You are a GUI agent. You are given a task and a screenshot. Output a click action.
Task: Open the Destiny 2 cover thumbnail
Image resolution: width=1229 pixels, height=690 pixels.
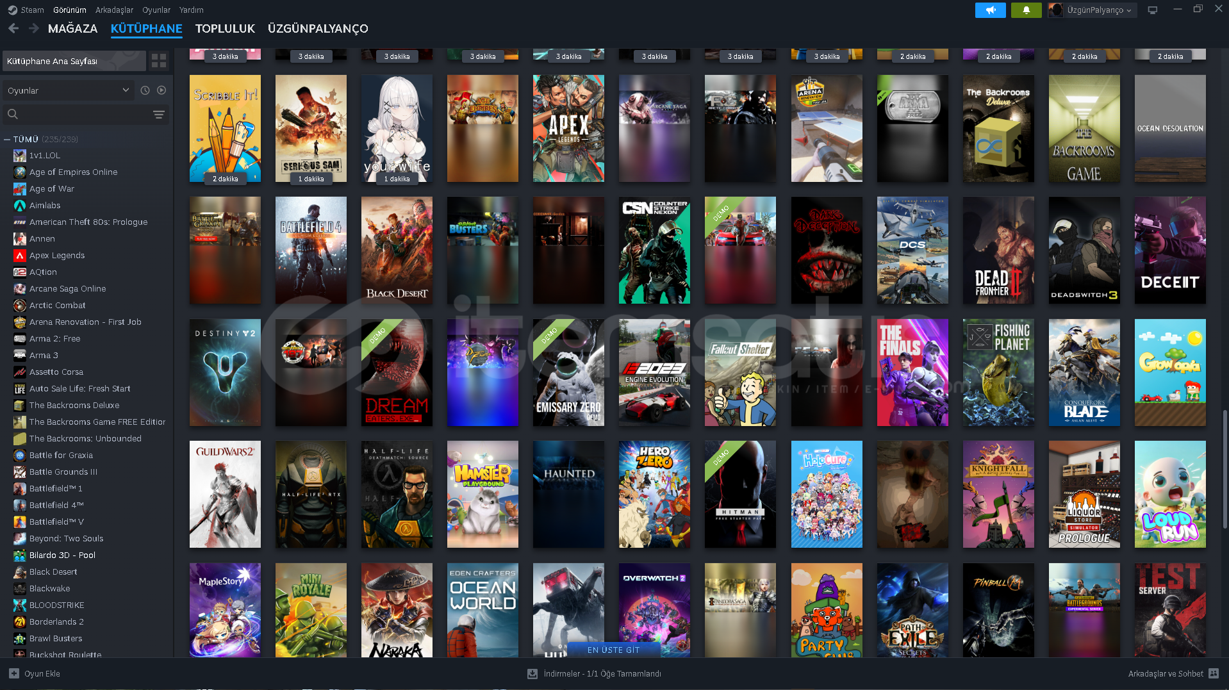click(225, 372)
